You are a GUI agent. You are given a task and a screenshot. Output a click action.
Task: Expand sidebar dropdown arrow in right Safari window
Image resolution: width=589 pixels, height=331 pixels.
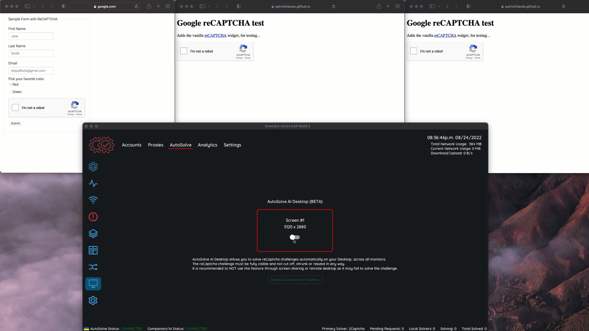pyautogui.click(x=439, y=6)
